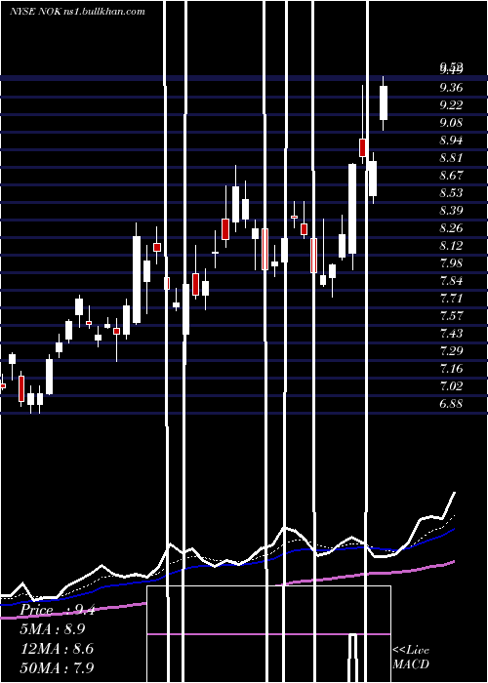Click the 9.36 price axis label
This screenshot has height=683, width=488.
(x=451, y=88)
